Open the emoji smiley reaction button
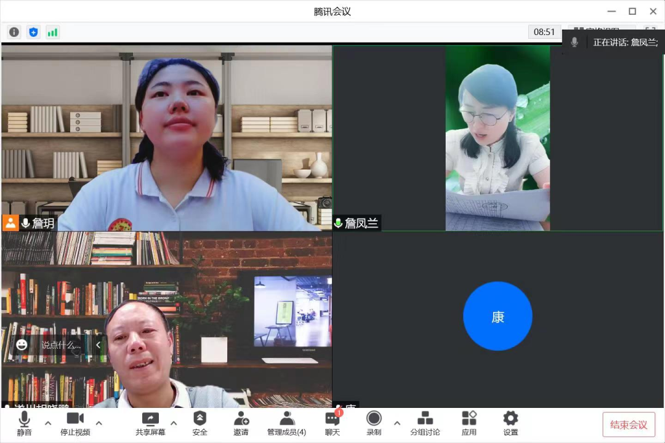This screenshot has height=443, width=665. coord(22,345)
